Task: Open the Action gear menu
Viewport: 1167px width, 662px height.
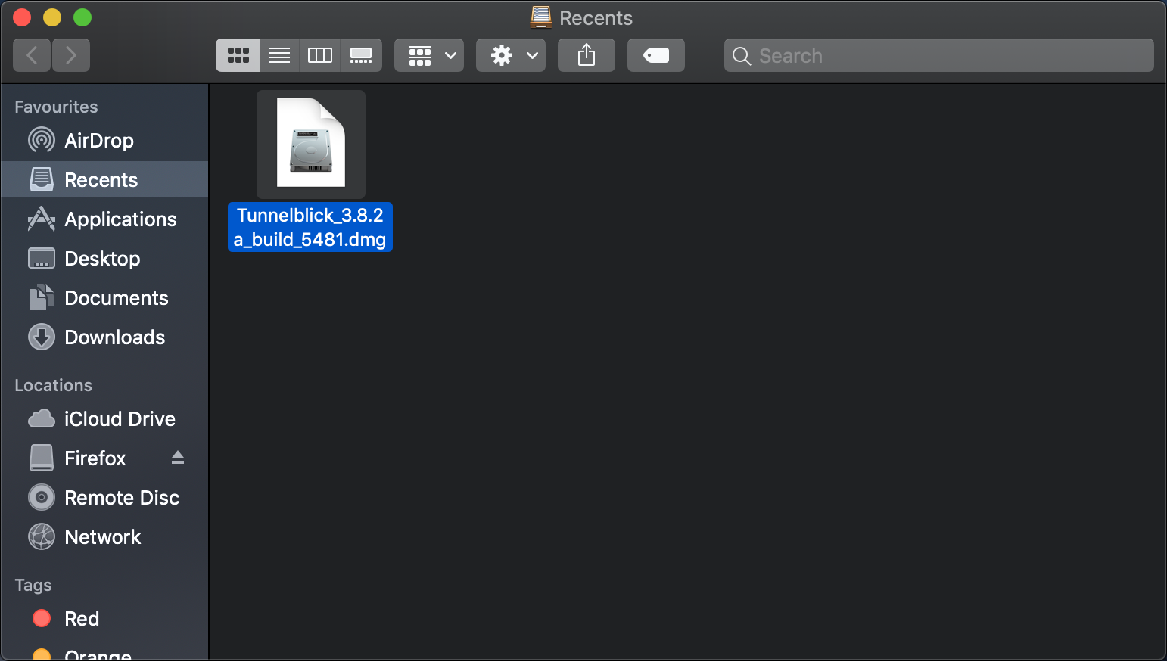Action: 511,55
